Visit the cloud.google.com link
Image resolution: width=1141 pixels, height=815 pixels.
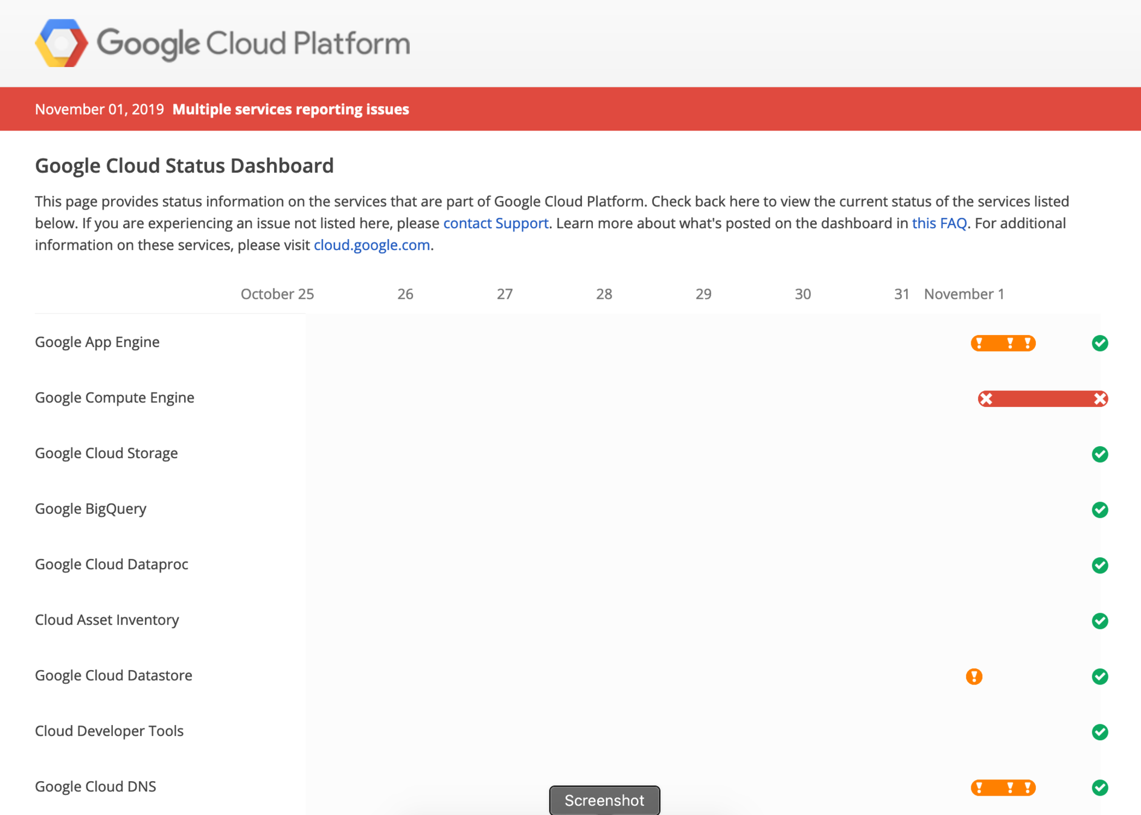(x=372, y=245)
